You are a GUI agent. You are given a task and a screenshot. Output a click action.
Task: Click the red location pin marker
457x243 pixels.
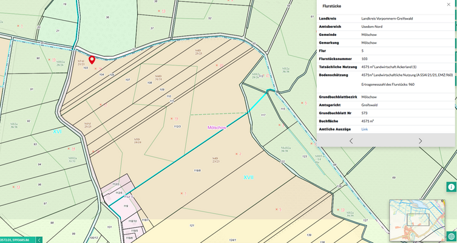tap(92, 60)
